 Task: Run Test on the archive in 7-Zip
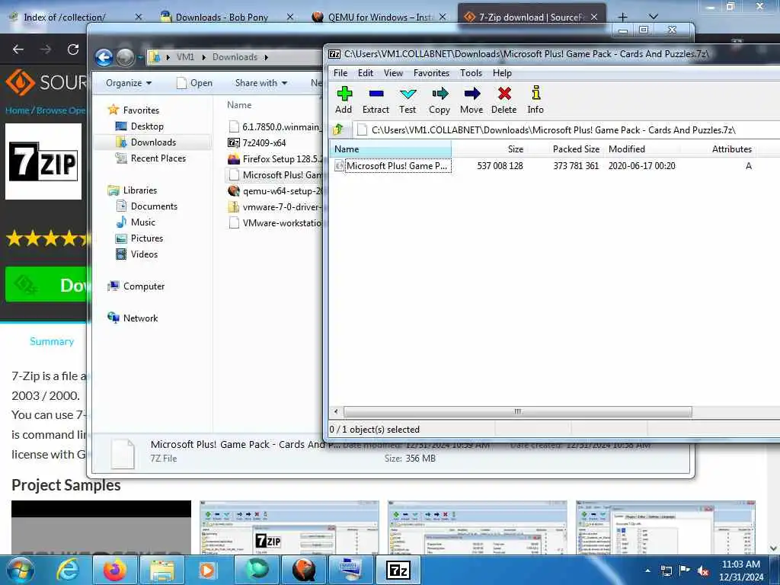tap(408, 100)
